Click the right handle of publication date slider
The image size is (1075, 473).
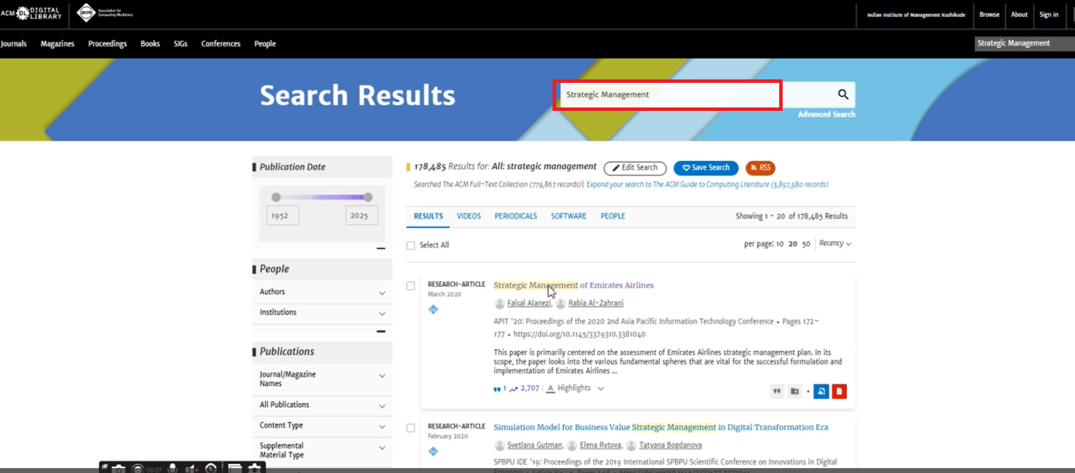(x=368, y=197)
